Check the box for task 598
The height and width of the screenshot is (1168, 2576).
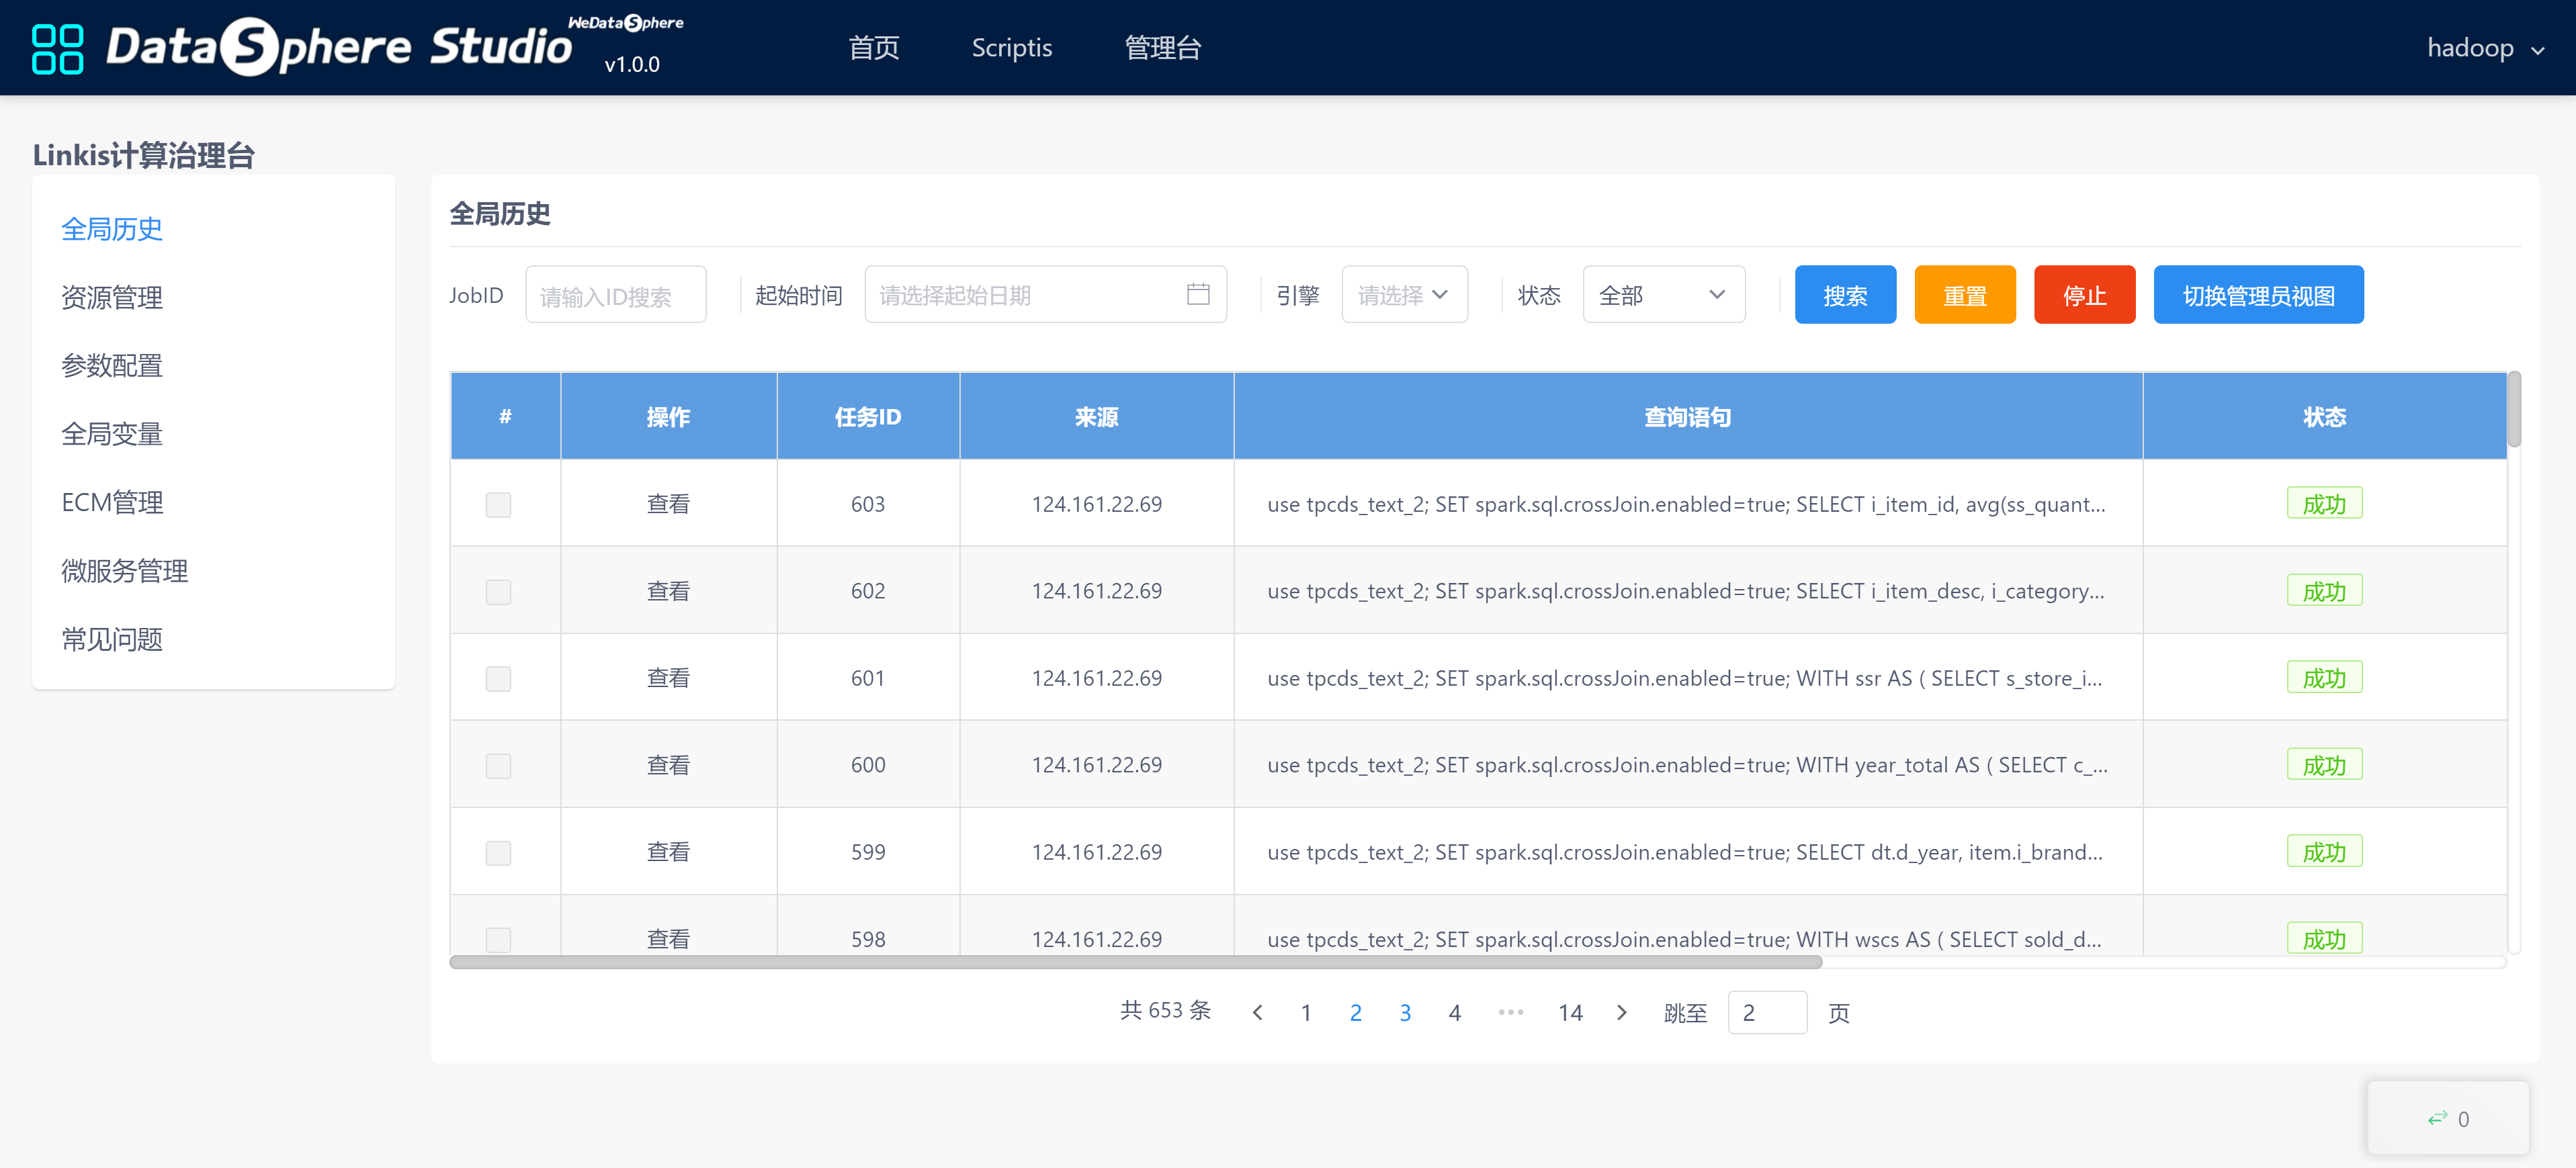pyautogui.click(x=498, y=940)
